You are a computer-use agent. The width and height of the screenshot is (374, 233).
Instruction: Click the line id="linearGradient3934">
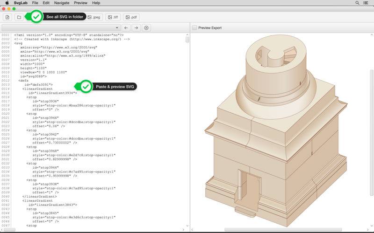(53, 93)
